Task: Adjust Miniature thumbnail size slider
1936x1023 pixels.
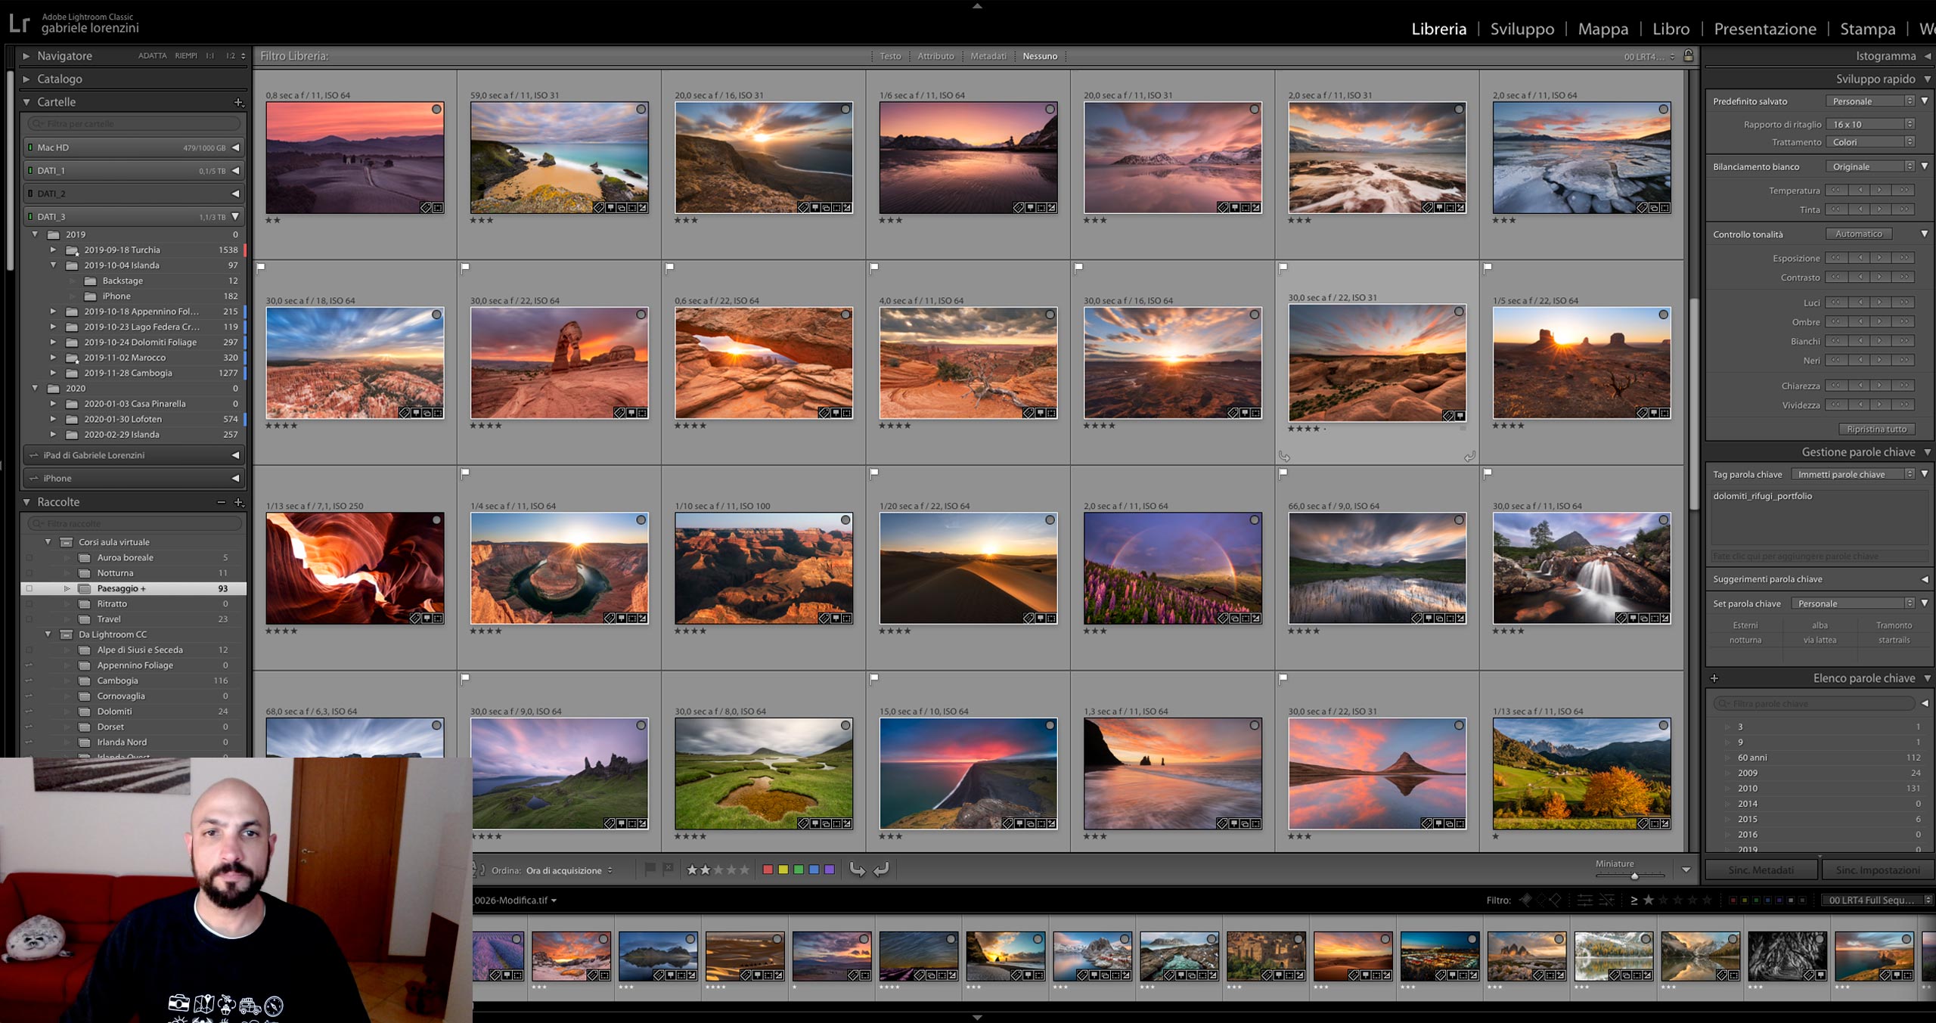Action: click(1634, 876)
